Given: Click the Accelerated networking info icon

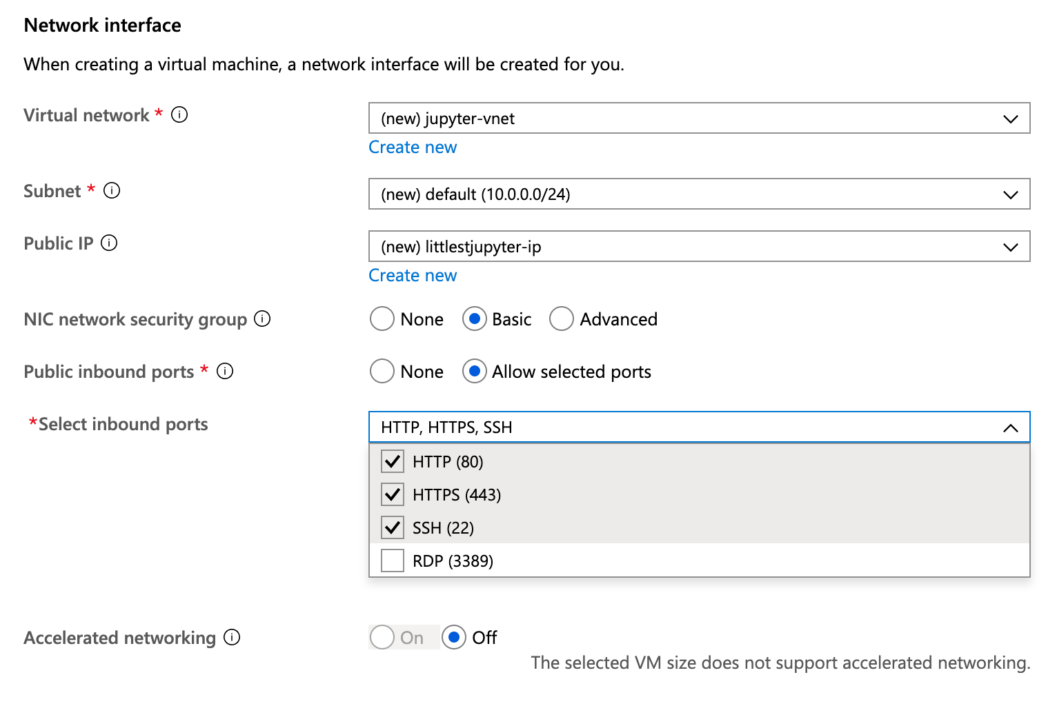Looking at the screenshot, I should (x=233, y=637).
